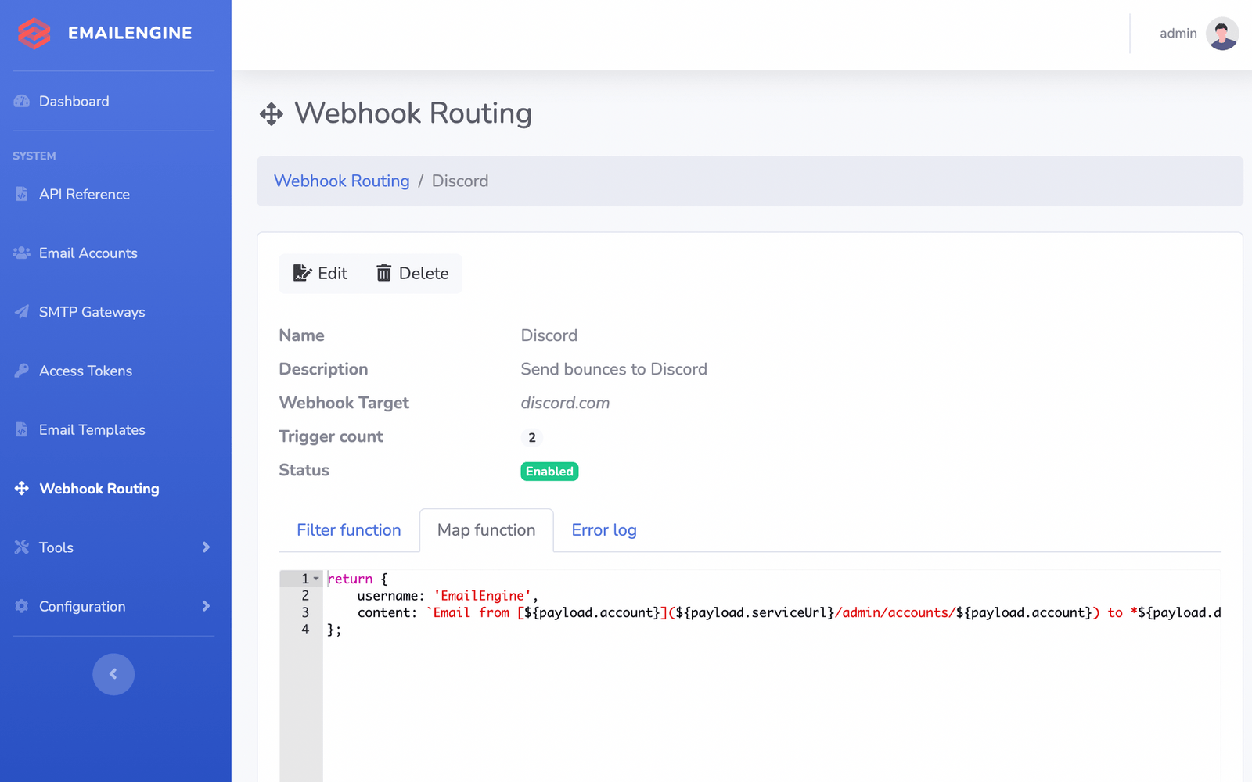The image size is (1252, 782).
Task: Open Email Templates using its file icon
Action: (22, 429)
